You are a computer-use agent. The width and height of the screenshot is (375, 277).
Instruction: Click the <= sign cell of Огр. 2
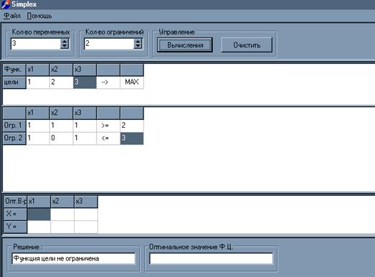[x=108, y=138]
